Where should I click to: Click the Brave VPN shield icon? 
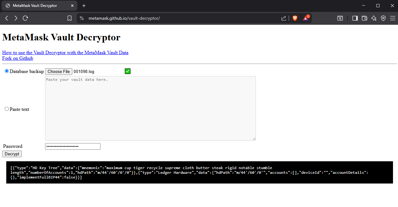383,18
